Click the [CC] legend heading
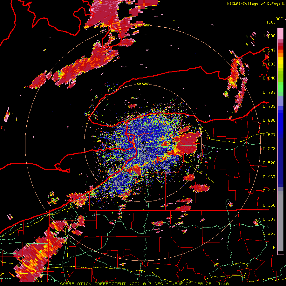286x286 pixels. click(x=271, y=22)
